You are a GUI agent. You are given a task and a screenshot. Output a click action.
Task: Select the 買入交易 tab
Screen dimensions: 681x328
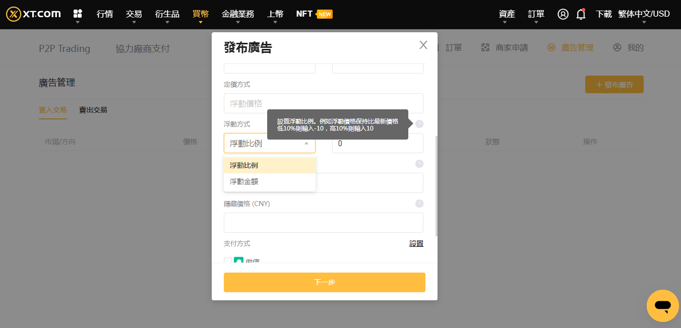53,110
